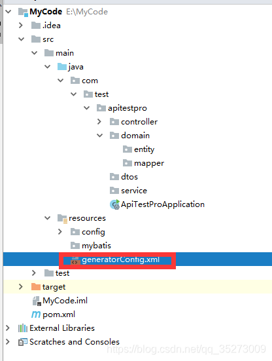The image size is (272, 361).
Task: Click the orange target folder icon
Action: point(36,286)
